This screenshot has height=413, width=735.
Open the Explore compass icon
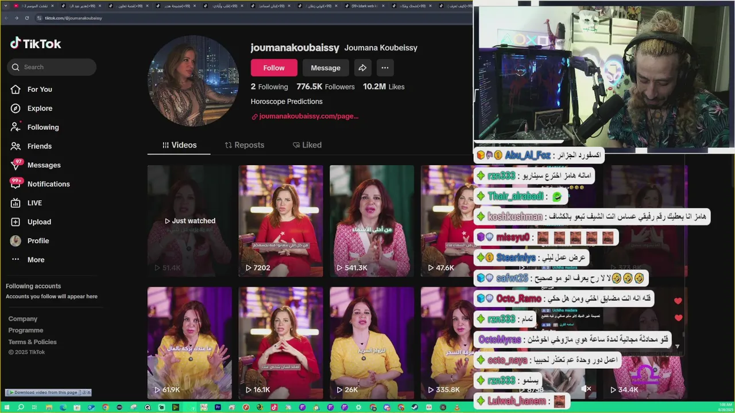tap(16, 108)
